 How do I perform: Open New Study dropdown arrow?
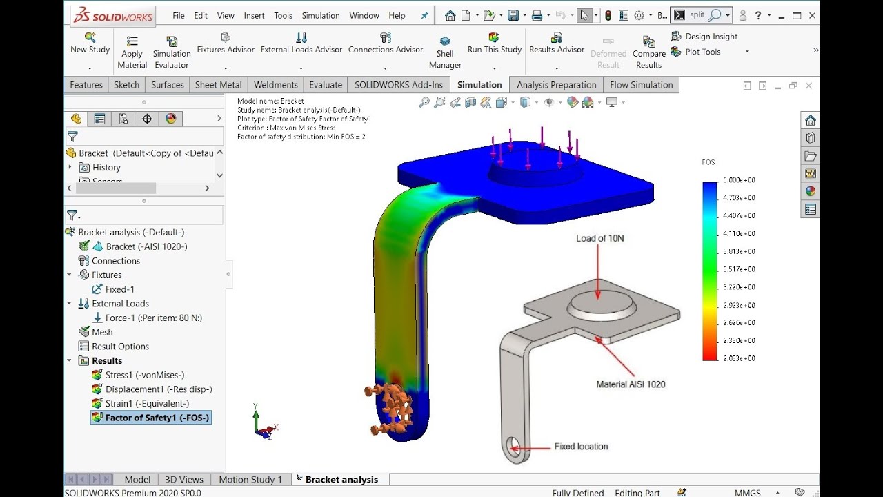pos(90,68)
